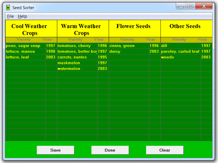Click the Warm Weather Crops heading
The image size is (218, 163).
83,29
